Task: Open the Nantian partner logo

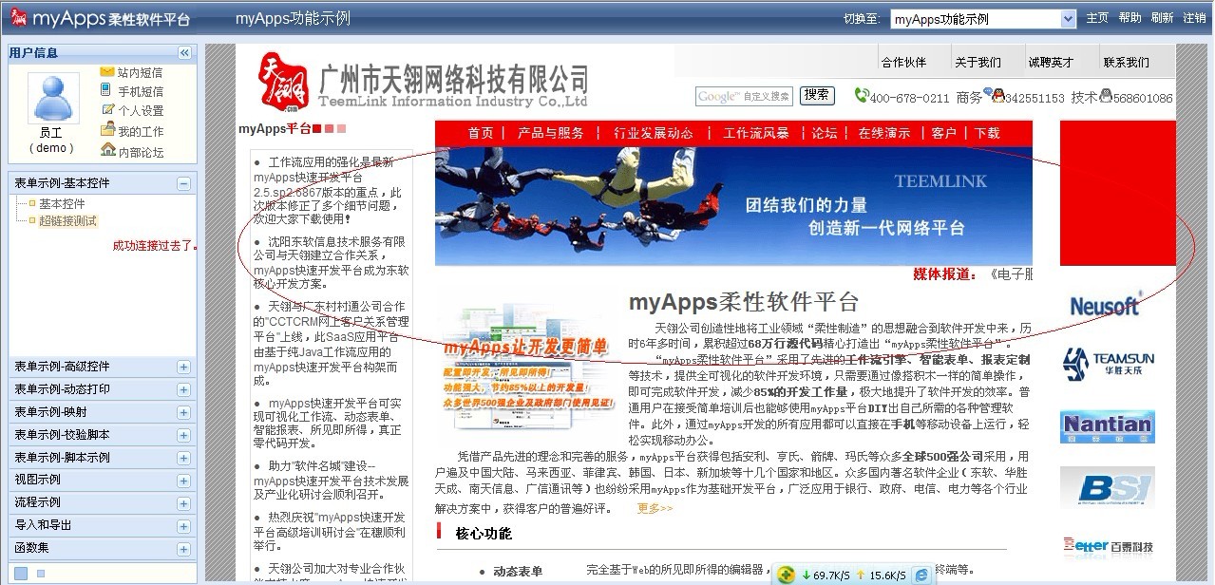Action: tap(1108, 426)
